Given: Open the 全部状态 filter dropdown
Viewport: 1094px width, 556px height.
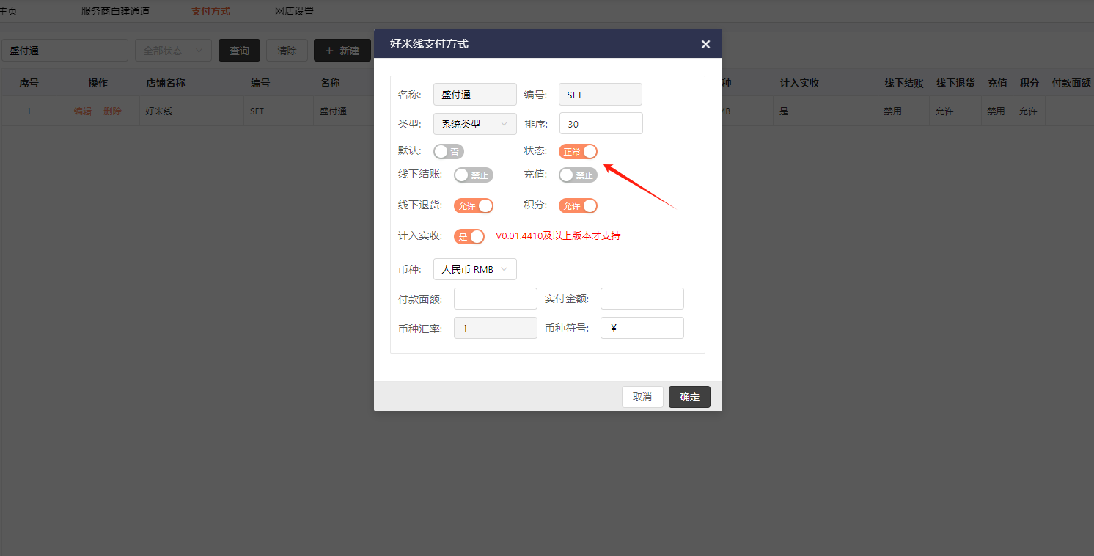Looking at the screenshot, I should tap(173, 51).
